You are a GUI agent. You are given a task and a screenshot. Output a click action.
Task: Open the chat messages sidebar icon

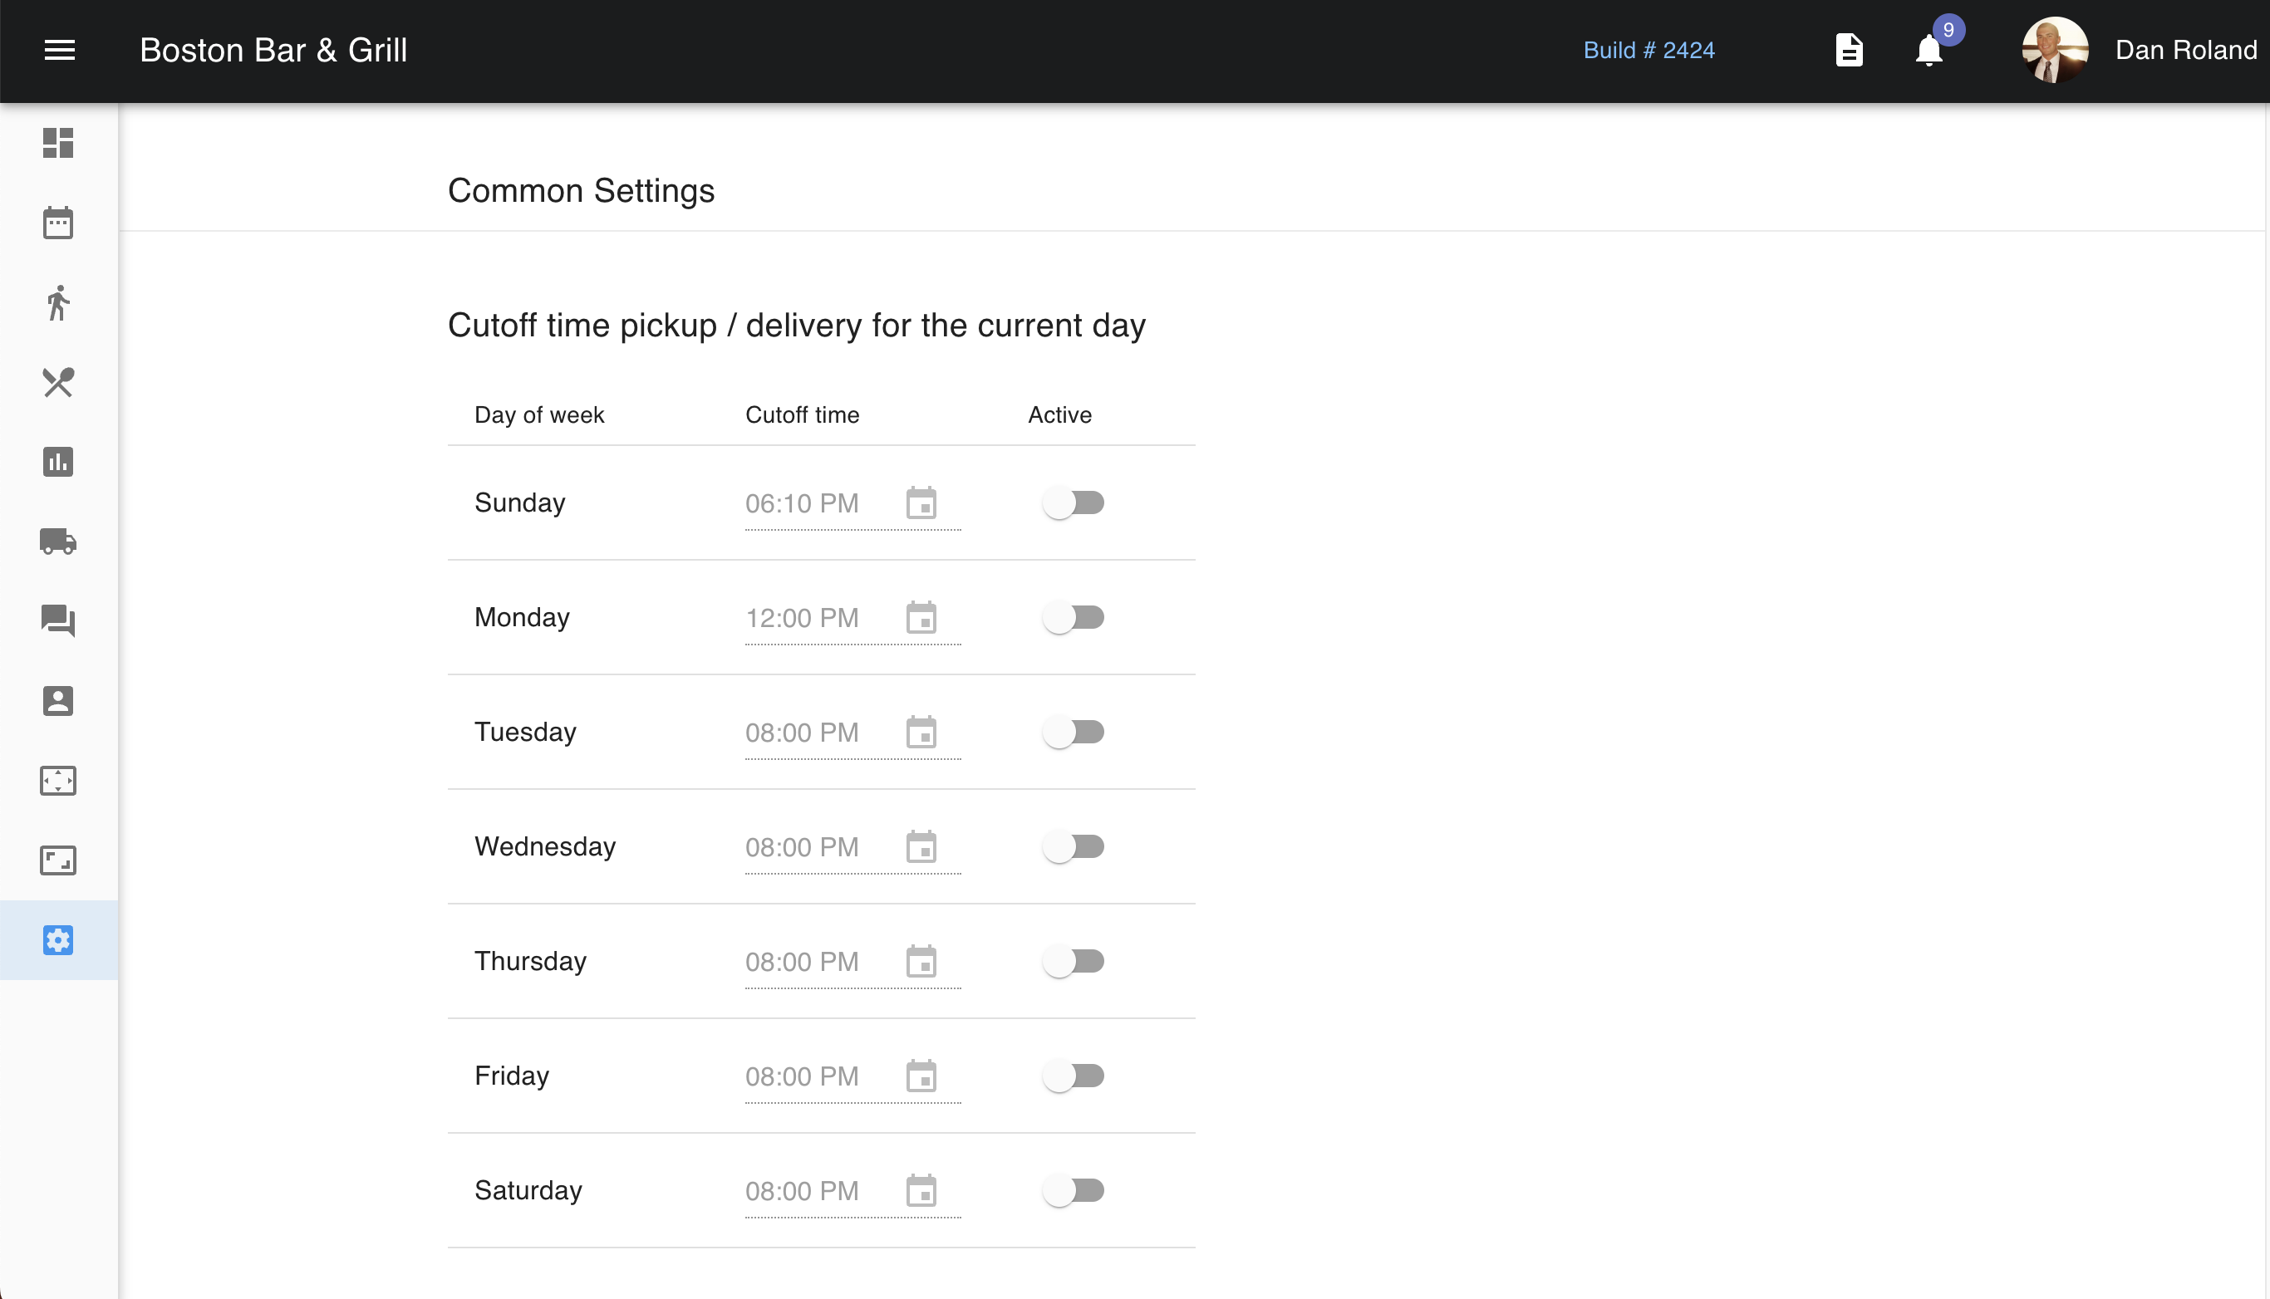tap(58, 620)
